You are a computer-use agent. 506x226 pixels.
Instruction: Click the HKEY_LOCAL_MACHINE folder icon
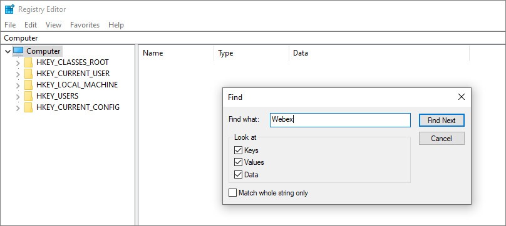coord(28,85)
